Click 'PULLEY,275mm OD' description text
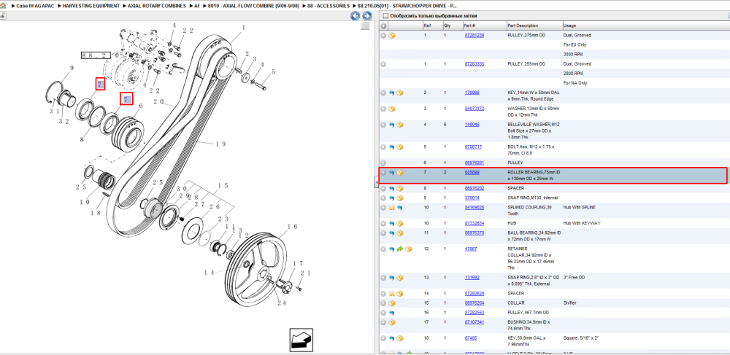The width and height of the screenshot is (730, 355). (526, 35)
